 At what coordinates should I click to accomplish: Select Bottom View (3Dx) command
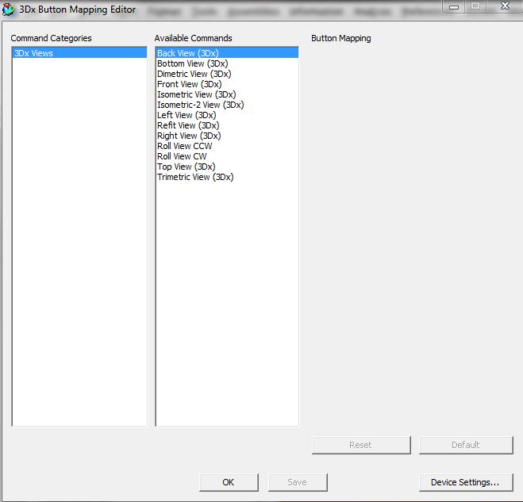pyautogui.click(x=227, y=63)
